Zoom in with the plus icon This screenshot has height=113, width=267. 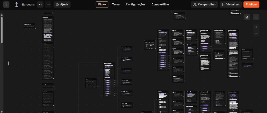[256, 27]
